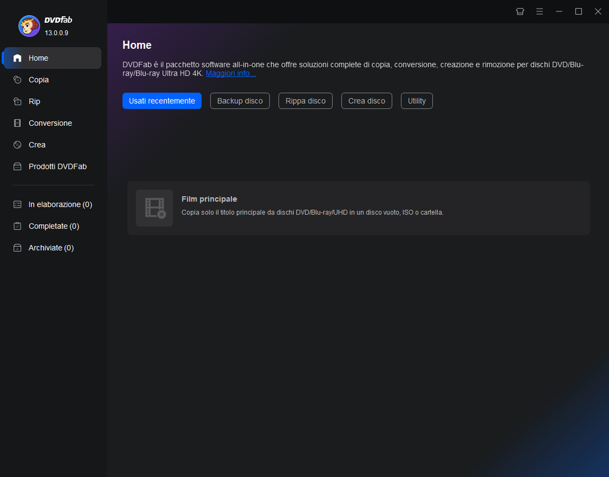This screenshot has height=477, width=609.
Task: Click the Film principale description text
Action: [312, 213]
